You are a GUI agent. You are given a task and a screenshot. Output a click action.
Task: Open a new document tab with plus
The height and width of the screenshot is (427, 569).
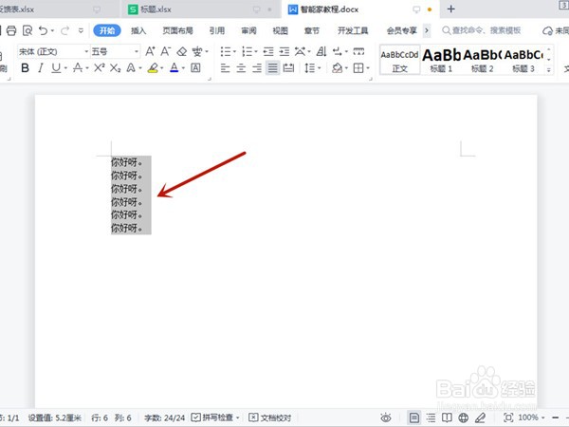(450, 9)
